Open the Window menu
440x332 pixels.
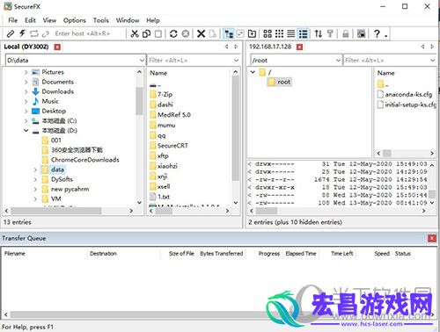click(x=128, y=20)
